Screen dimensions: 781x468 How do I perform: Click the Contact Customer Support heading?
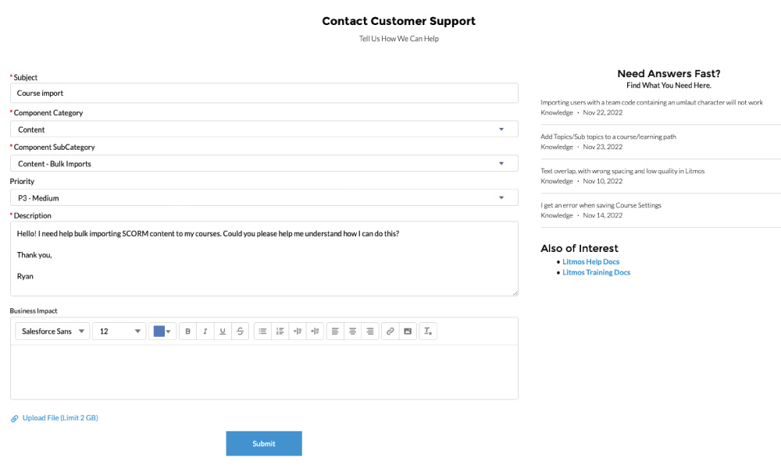click(x=398, y=21)
